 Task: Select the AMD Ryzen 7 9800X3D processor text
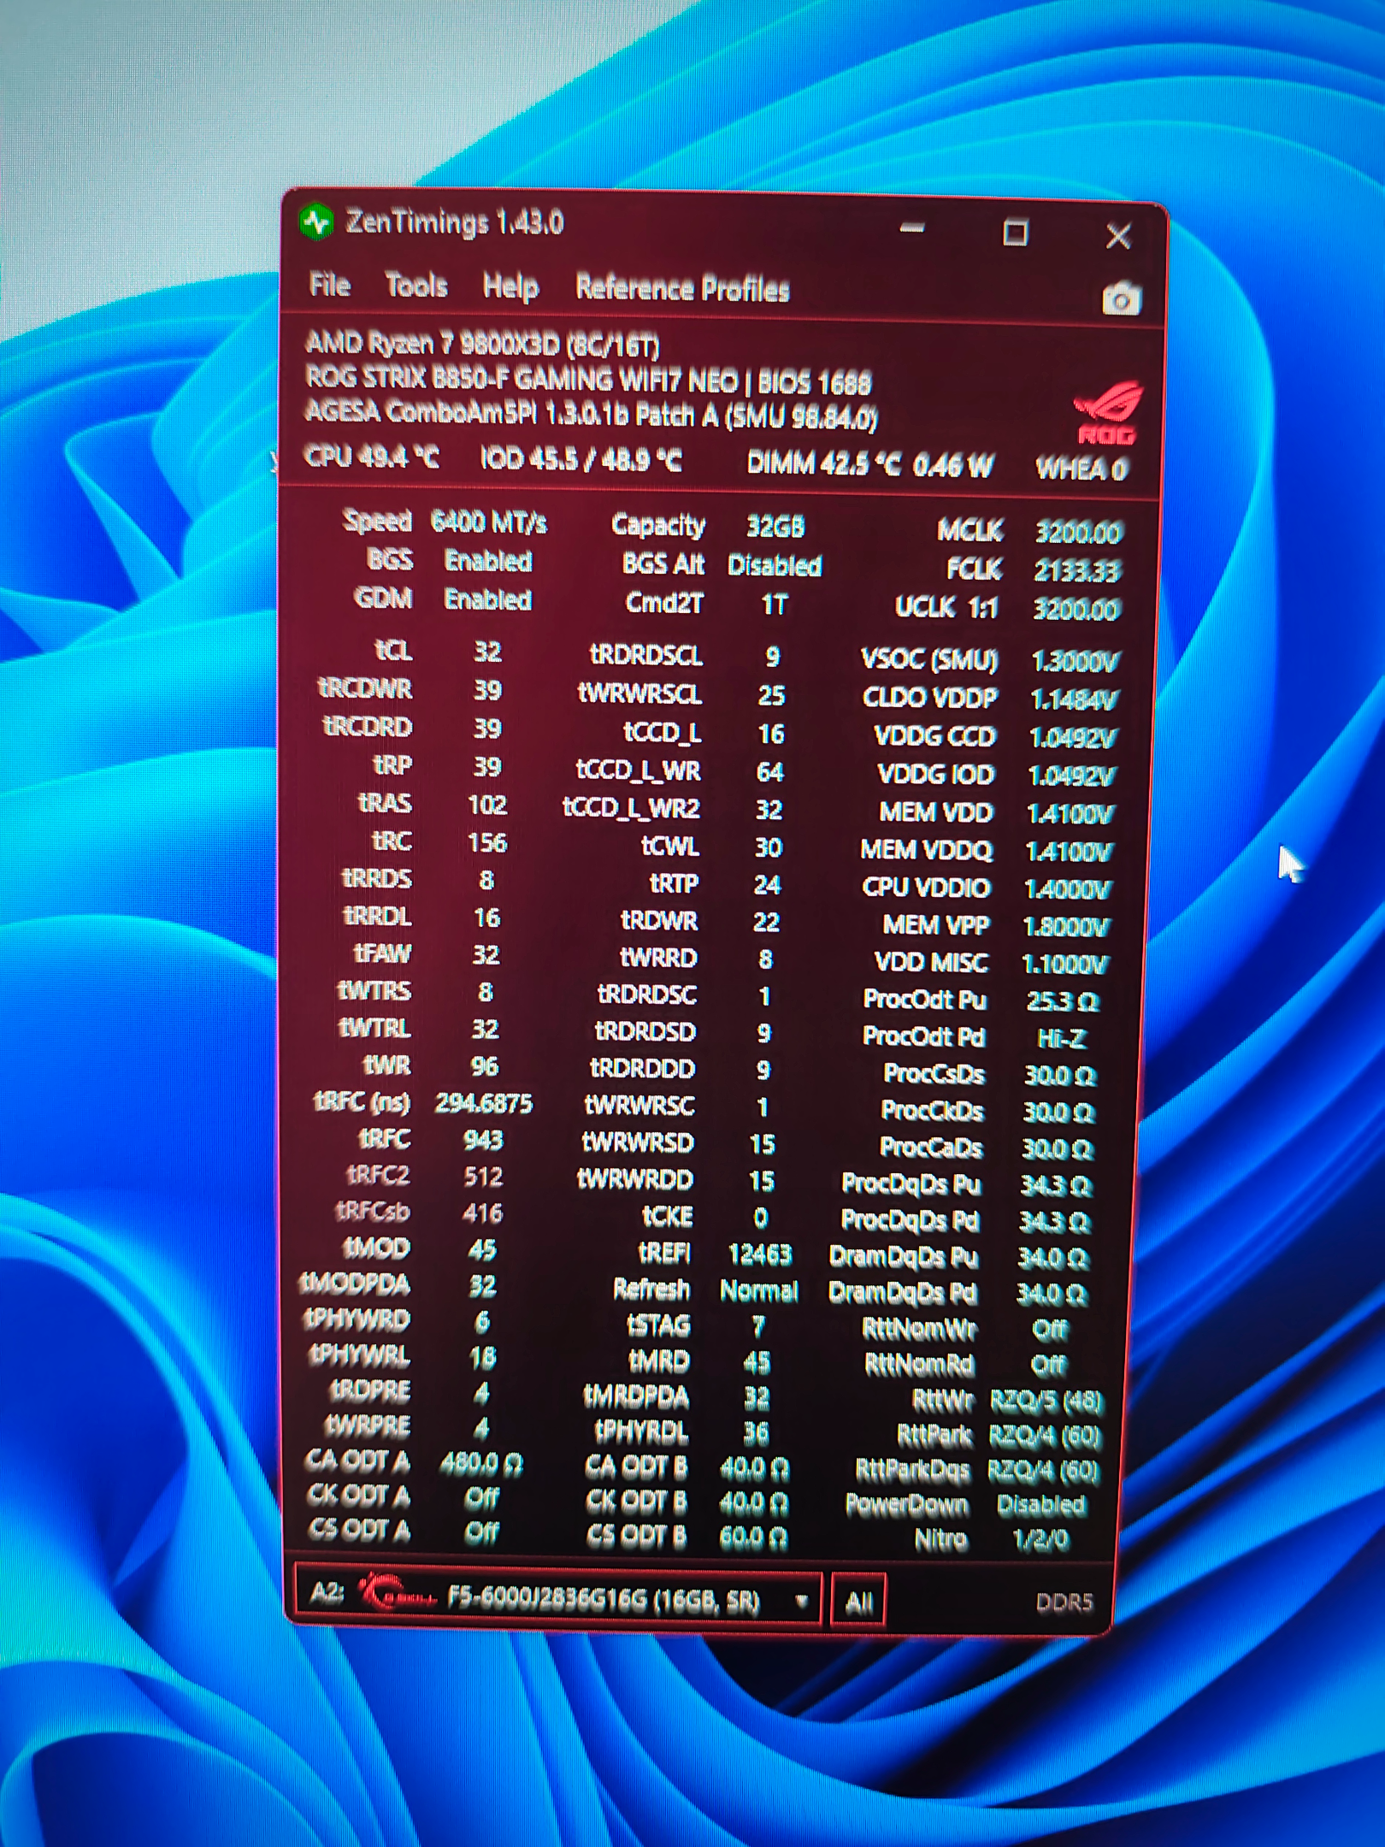coord(483,344)
